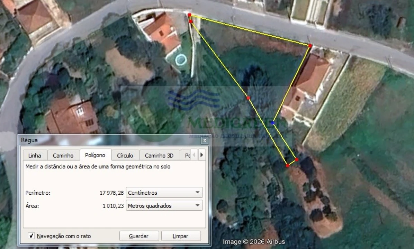Click the blue polygon vertex marker

[273, 123]
